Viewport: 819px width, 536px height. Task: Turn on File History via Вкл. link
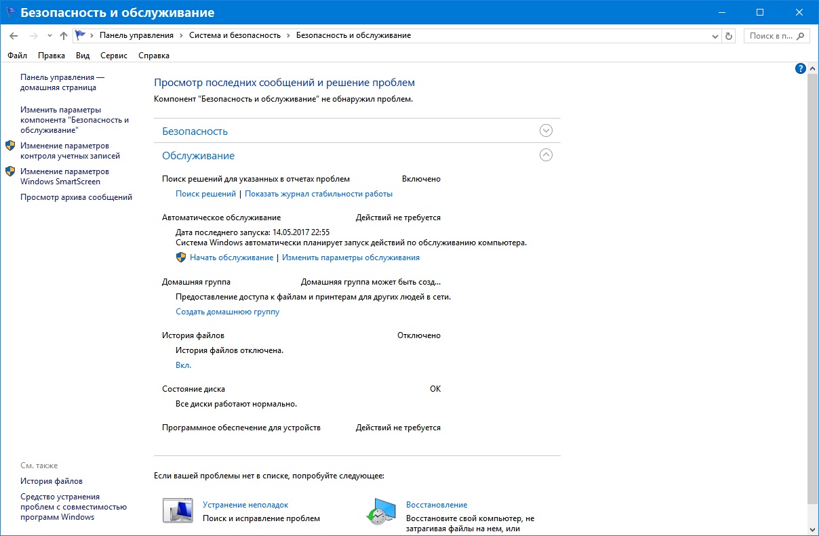183,365
